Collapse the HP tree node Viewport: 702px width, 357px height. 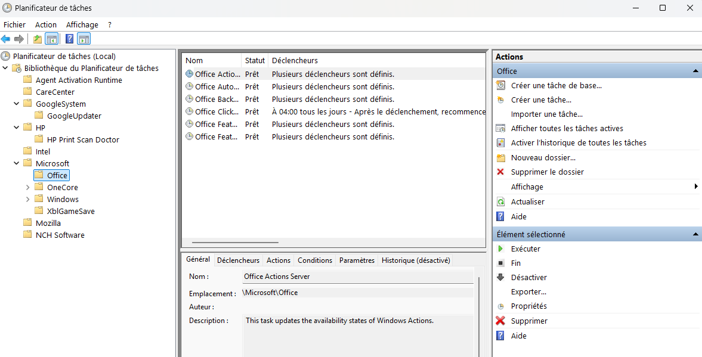[x=17, y=128]
